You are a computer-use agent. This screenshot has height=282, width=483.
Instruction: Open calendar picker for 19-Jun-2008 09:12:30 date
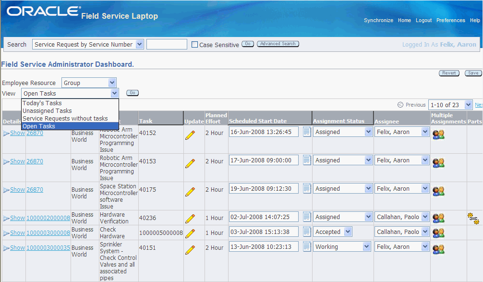(307, 188)
